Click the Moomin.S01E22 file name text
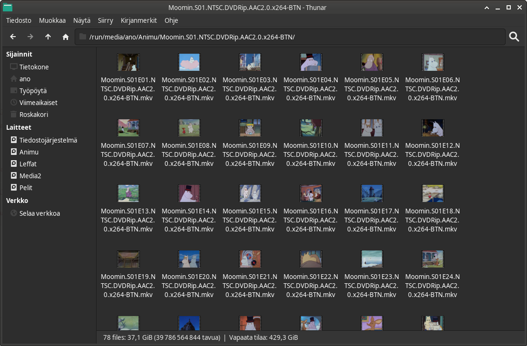527x346 pixels. (x=311, y=286)
